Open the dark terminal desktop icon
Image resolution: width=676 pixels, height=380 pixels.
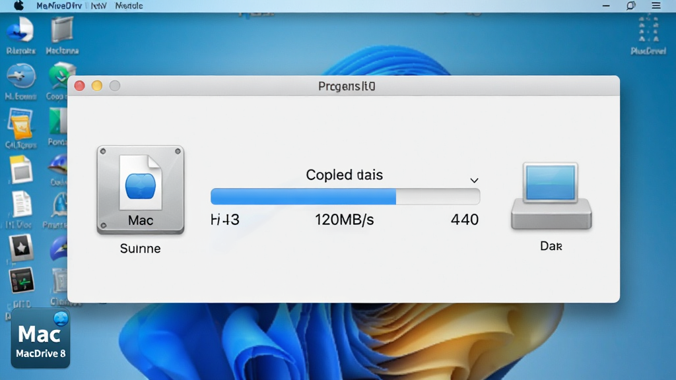click(21, 281)
